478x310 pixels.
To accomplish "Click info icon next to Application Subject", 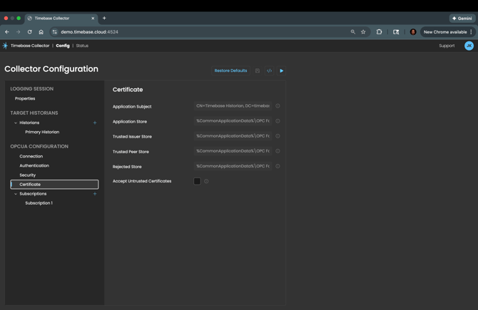I will [x=278, y=106].
